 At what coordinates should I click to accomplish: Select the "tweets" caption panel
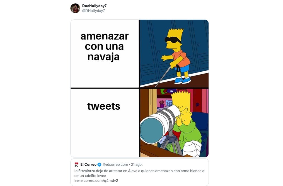click(105, 123)
